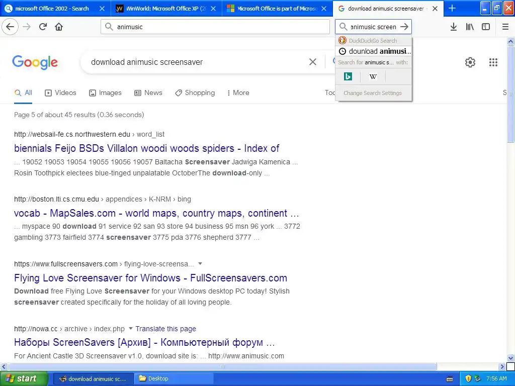The image size is (515, 386).
Task: Click 'Page 5 of about 45 results' text
Action: [x=79, y=115]
